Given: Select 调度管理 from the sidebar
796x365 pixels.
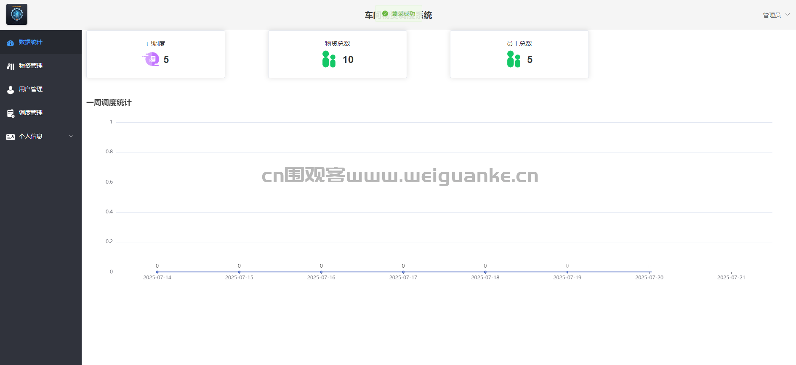Looking at the screenshot, I should coord(41,113).
